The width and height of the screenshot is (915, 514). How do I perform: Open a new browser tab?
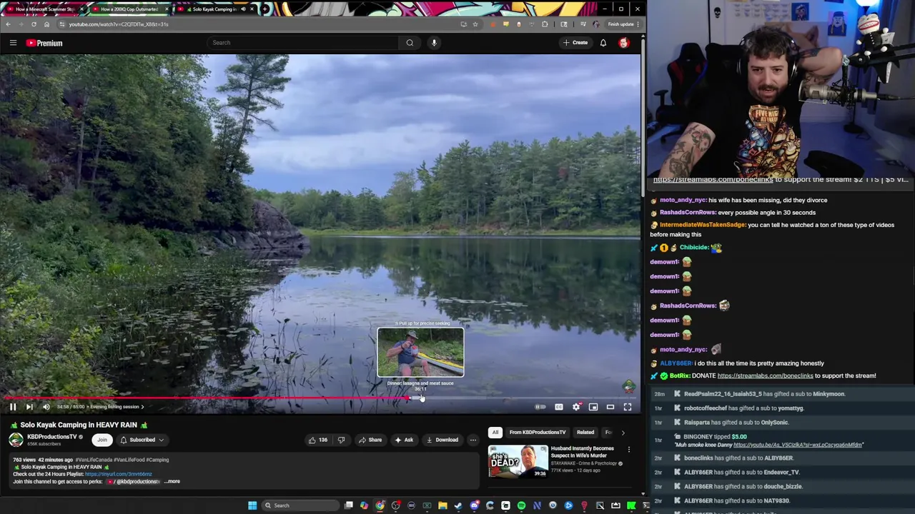pyautogui.click(x=265, y=9)
